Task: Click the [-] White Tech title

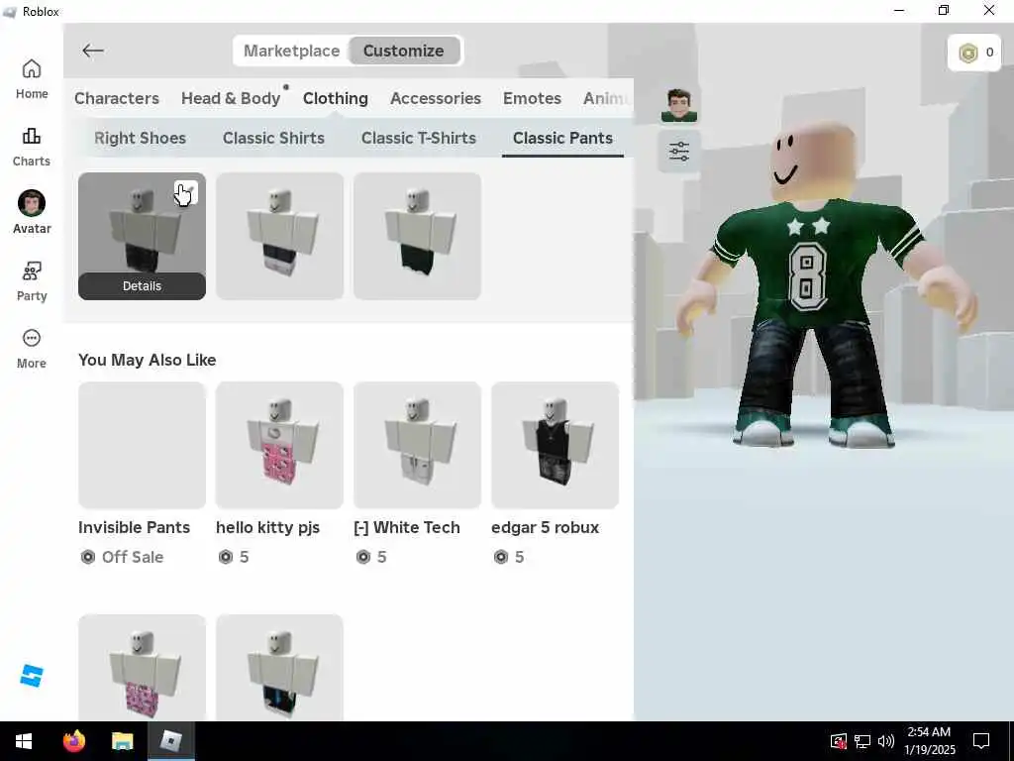Action: 407,527
